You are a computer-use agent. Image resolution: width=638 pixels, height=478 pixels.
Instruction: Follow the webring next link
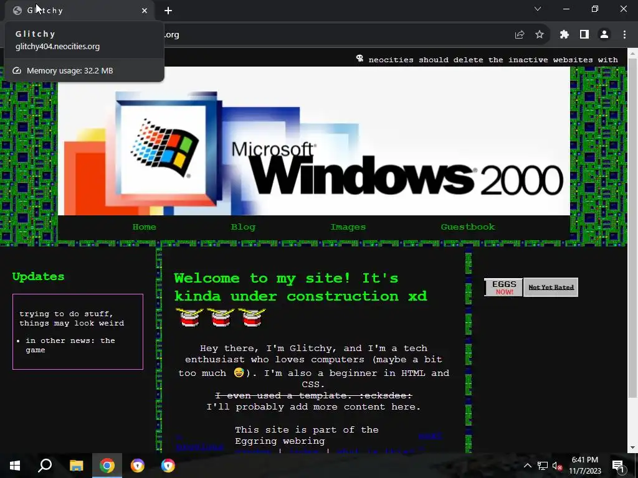pyautogui.click(x=430, y=436)
